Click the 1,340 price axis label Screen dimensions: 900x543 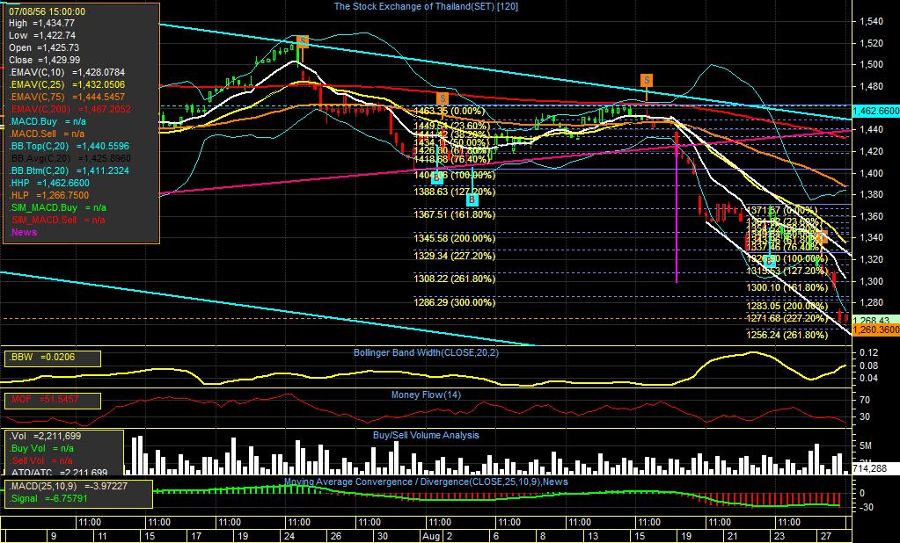tap(871, 238)
